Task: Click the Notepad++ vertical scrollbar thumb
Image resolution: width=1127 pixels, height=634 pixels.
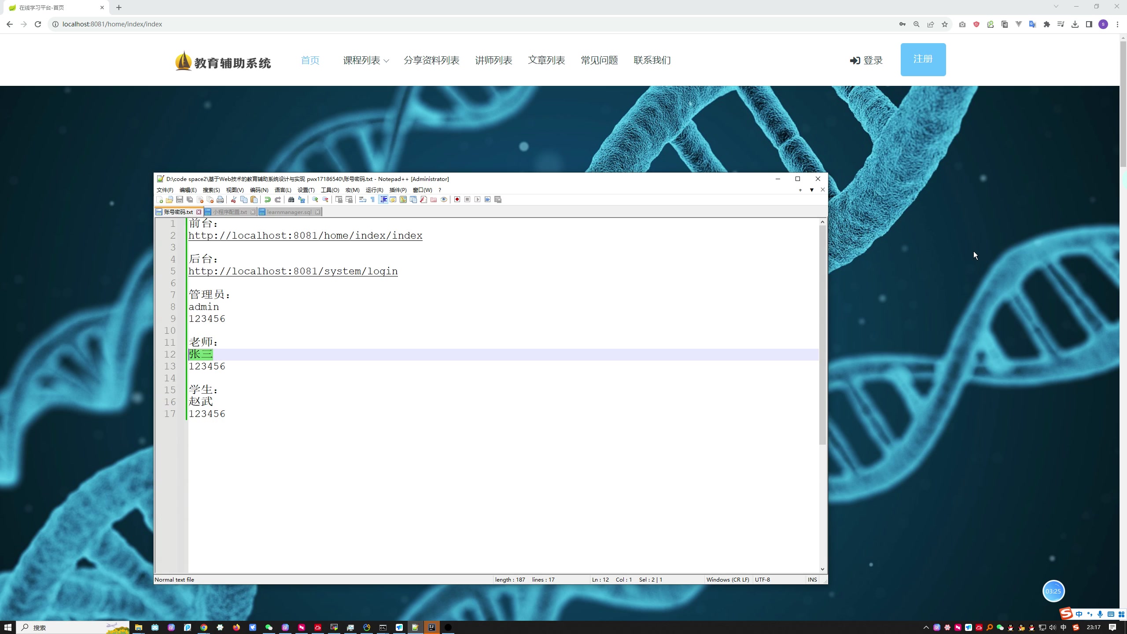Action: point(822,335)
